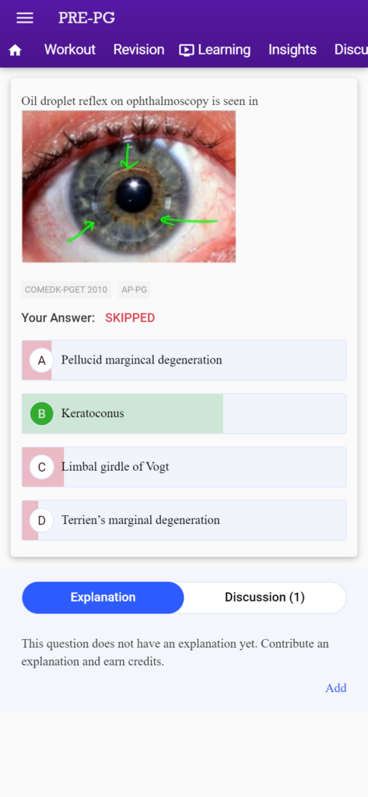This screenshot has width=368, height=797.
Task: Choose option D circle
Action: point(42,521)
